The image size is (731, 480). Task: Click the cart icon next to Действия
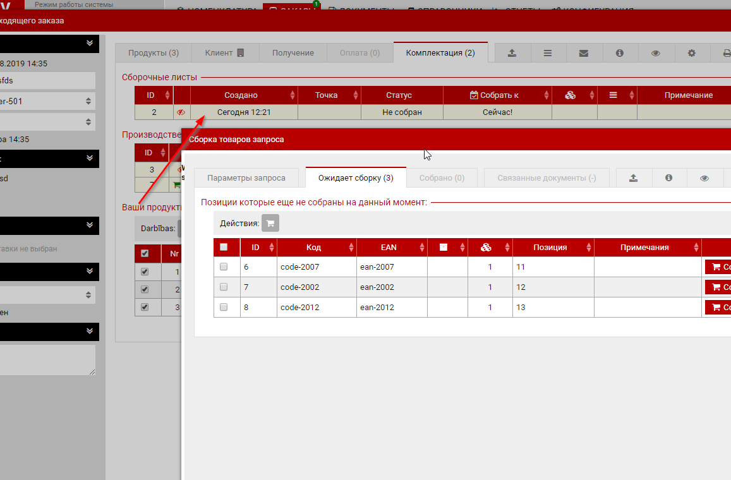[x=270, y=224]
